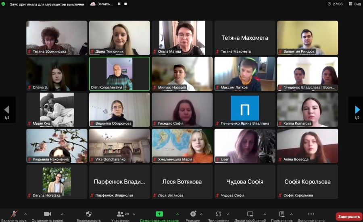Click the green Демонстрация экрана share icon
The width and height of the screenshot is (363, 222).
(x=159, y=214)
